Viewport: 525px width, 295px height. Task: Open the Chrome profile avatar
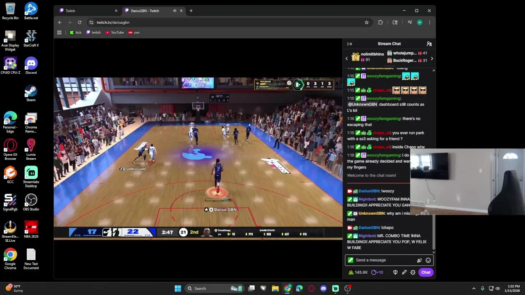point(419,23)
